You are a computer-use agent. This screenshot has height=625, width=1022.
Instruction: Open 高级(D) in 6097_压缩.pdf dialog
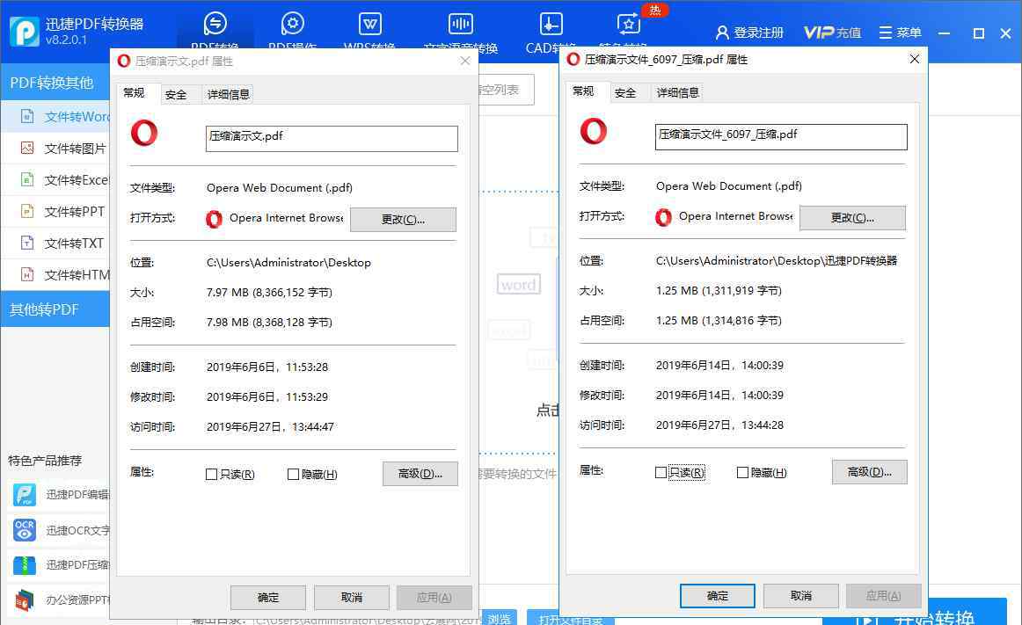870,472
